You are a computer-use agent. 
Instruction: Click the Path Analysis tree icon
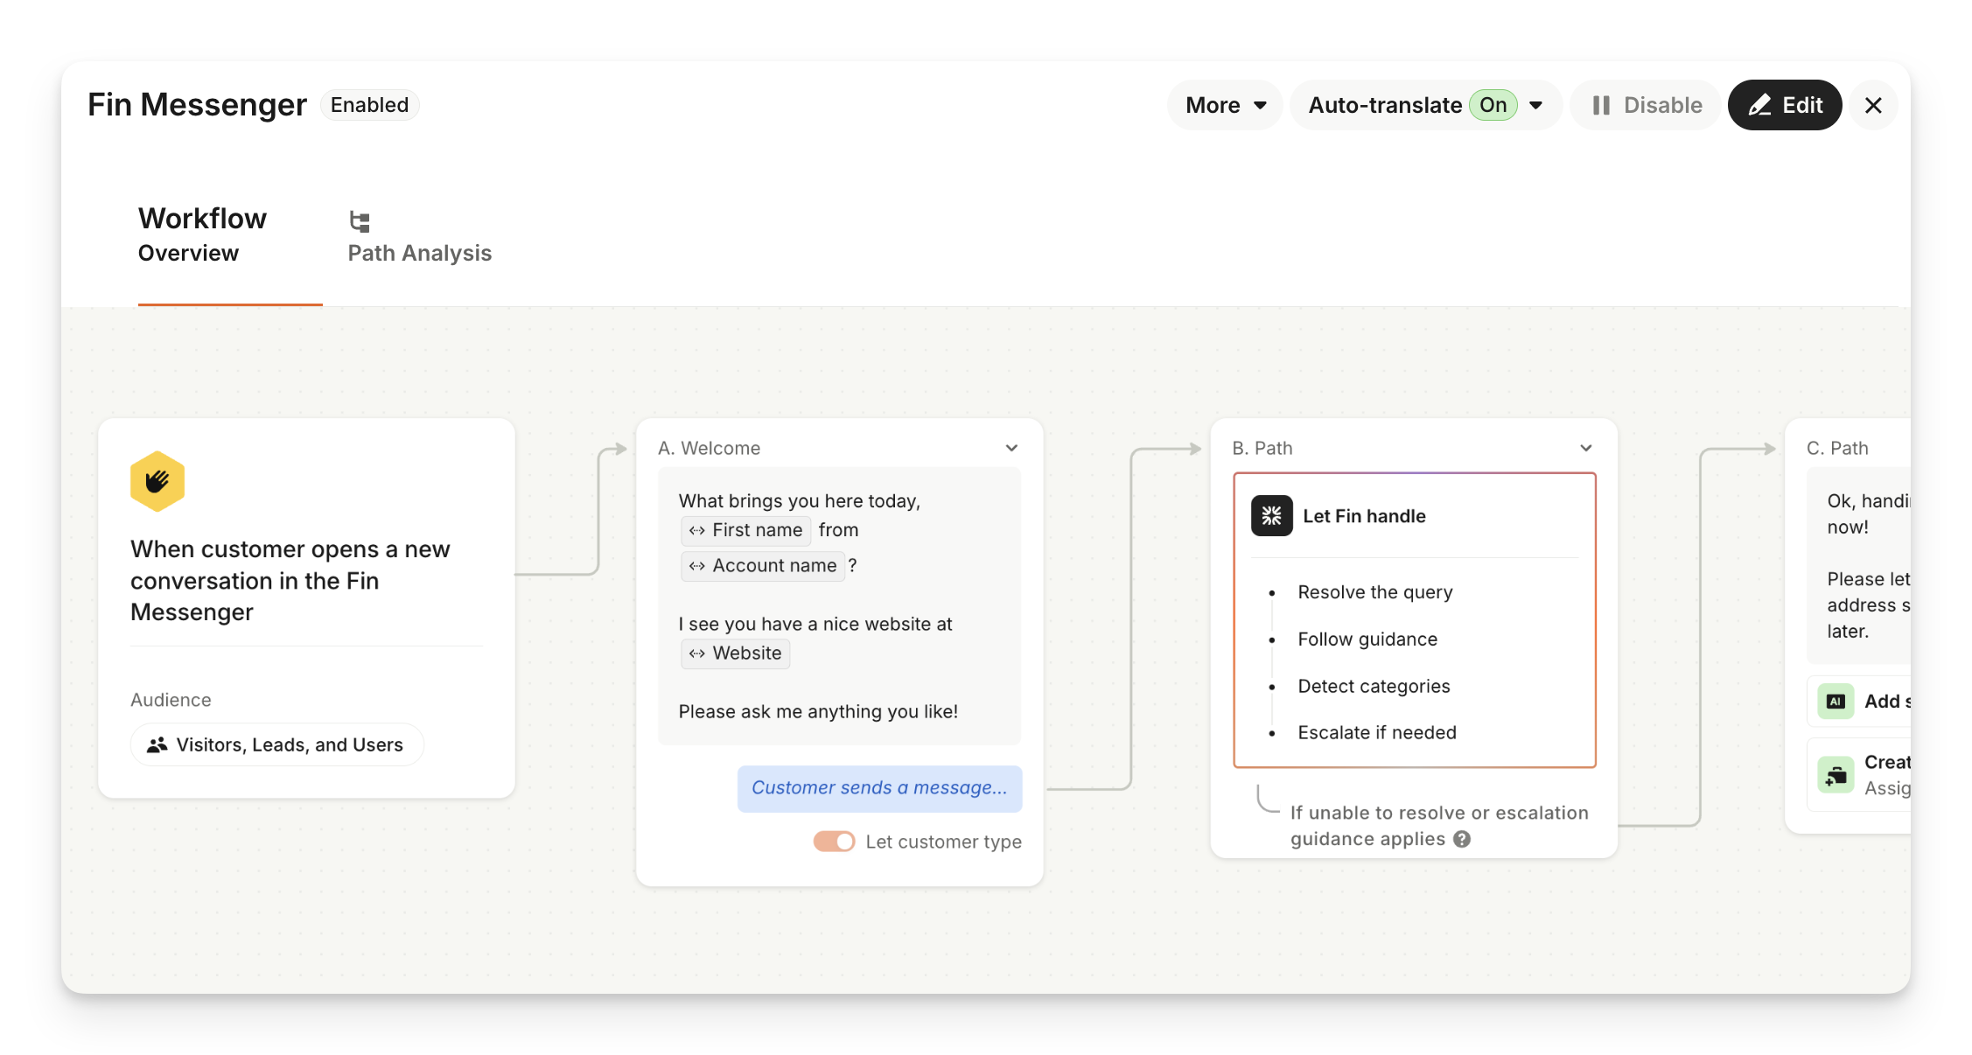point(360,221)
